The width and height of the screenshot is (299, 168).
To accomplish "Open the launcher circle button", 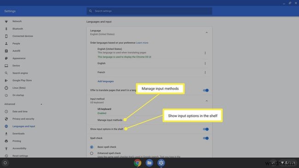I will [x=5, y=163].
